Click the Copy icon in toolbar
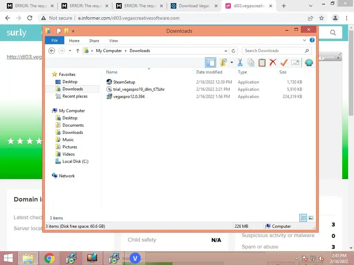Viewport: 354px width, 265px height. pyautogui.click(x=251, y=62)
